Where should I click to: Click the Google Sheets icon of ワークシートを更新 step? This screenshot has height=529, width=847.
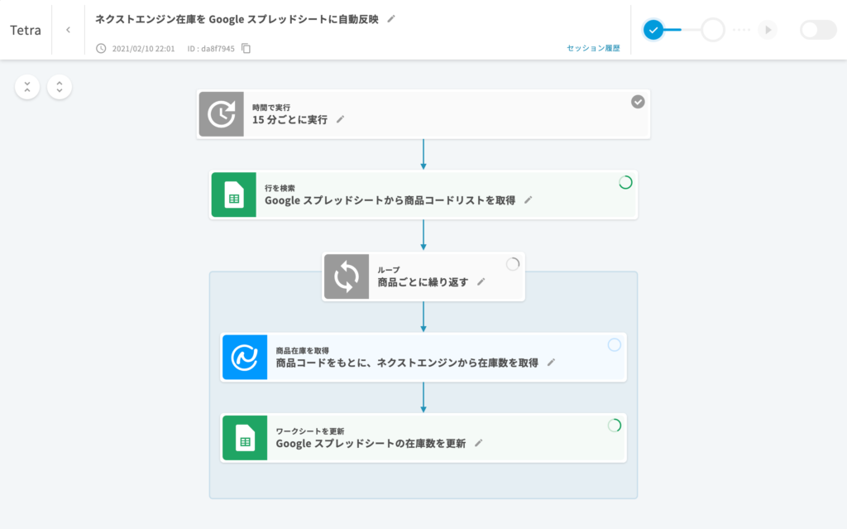click(x=245, y=438)
